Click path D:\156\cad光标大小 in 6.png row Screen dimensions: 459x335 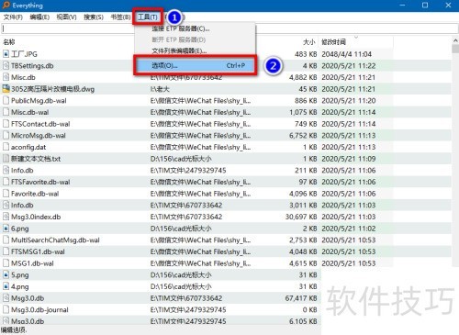click(x=181, y=229)
